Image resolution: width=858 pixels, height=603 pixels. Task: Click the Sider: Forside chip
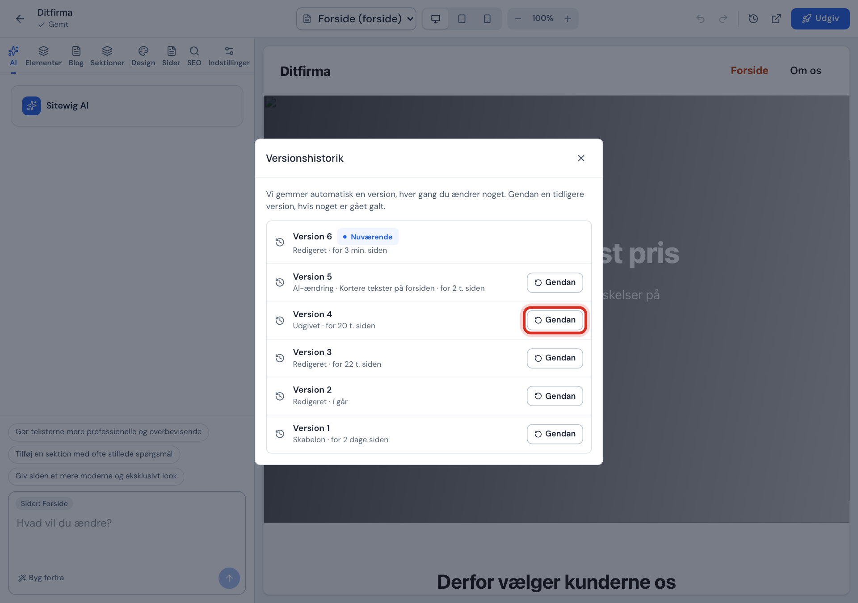tap(44, 504)
